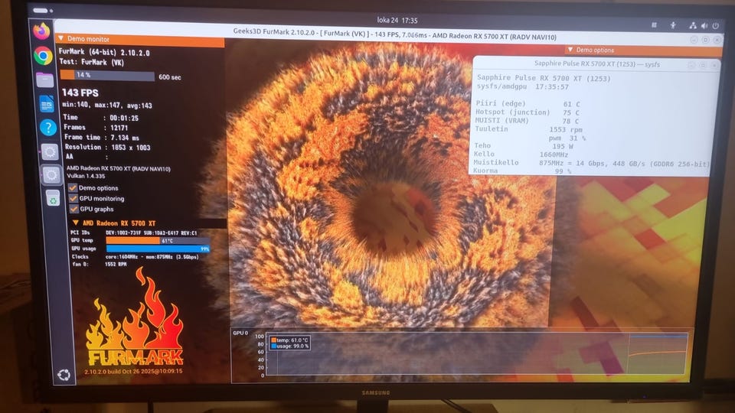Image resolution: width=735 pixels, height=413 pixels.
Task: Click "MUISTI (VRAM)" row in sysfs window
Action: pos(528,121)
